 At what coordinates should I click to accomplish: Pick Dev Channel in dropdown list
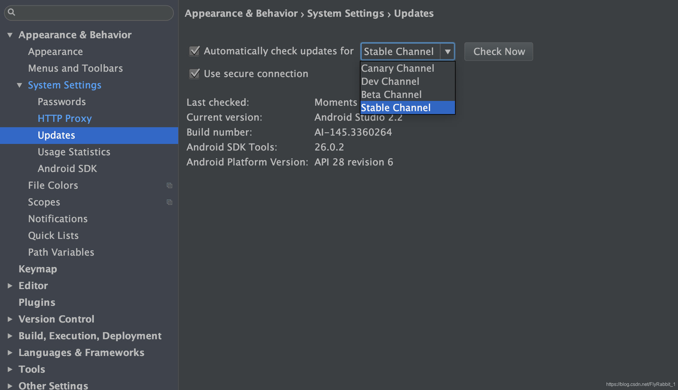point(390,82)
